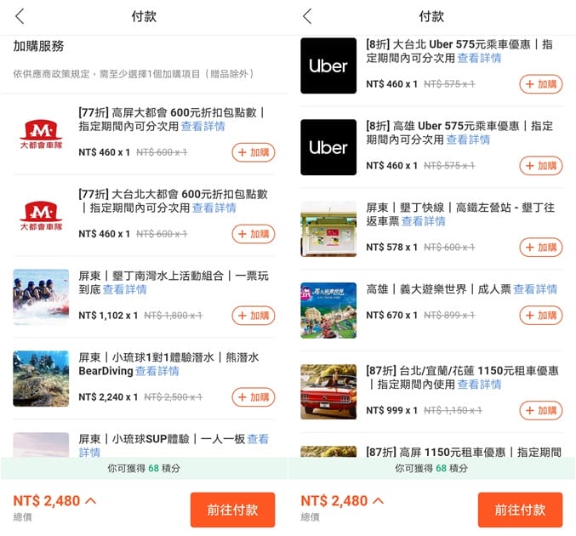The image size is (576, 536).
Task: Open 高屏大都會車隊 logo thumbnail
Action: click(x=41, y=134)
